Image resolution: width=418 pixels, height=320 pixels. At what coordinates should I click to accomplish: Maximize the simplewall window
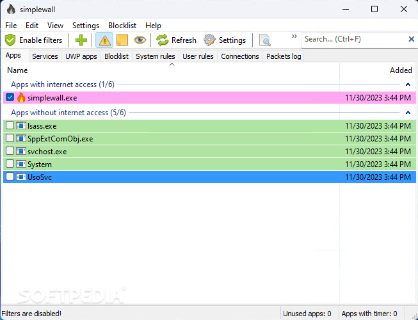coord(374,10)
